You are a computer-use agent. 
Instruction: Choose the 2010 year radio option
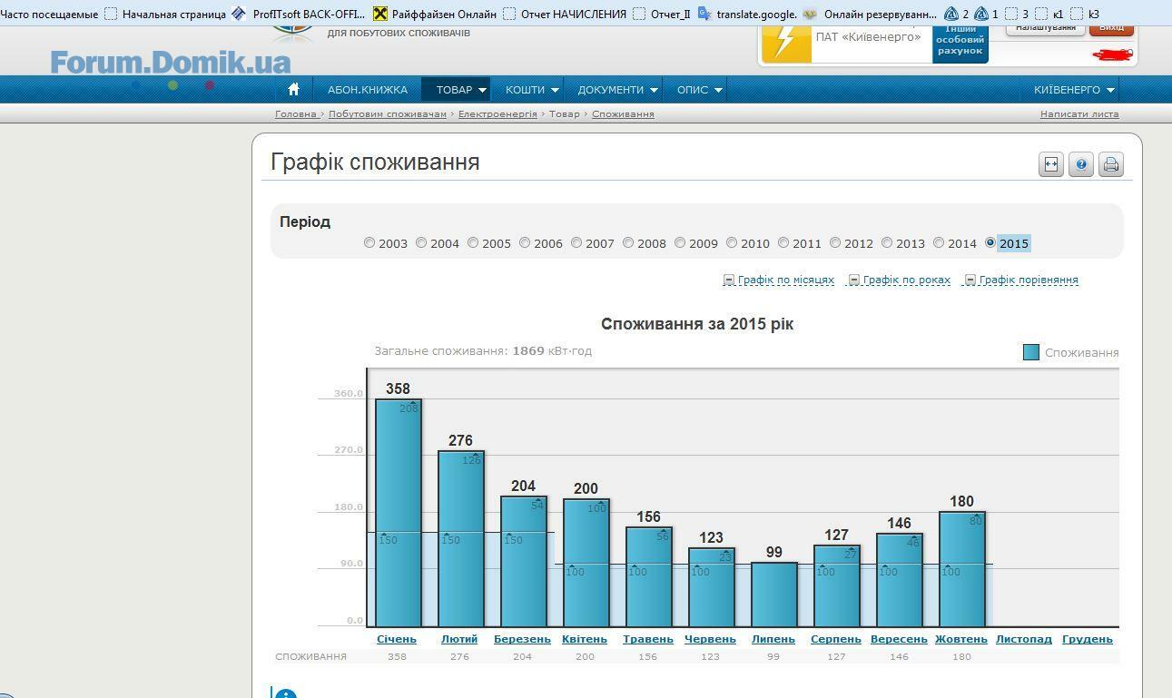pos(732,242)
